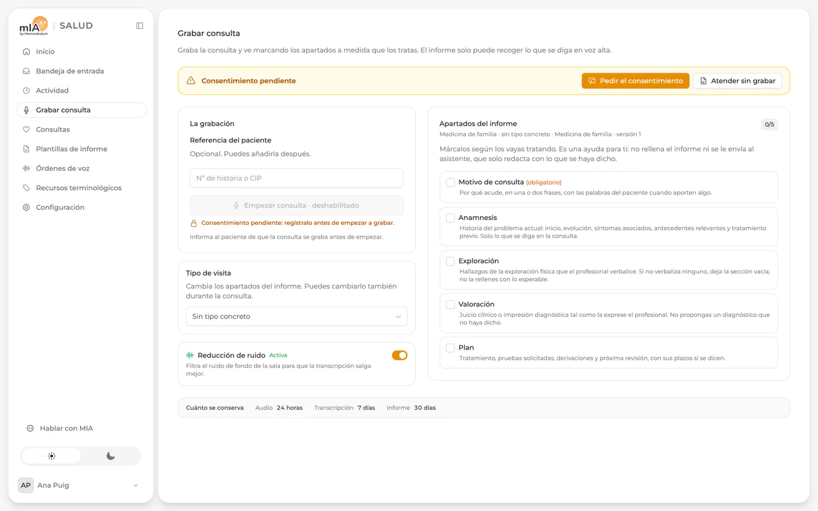The height and width of the screenshot is (511, 818).
Task: Switch to light theme sun icon
Action: tap(52, 456)
